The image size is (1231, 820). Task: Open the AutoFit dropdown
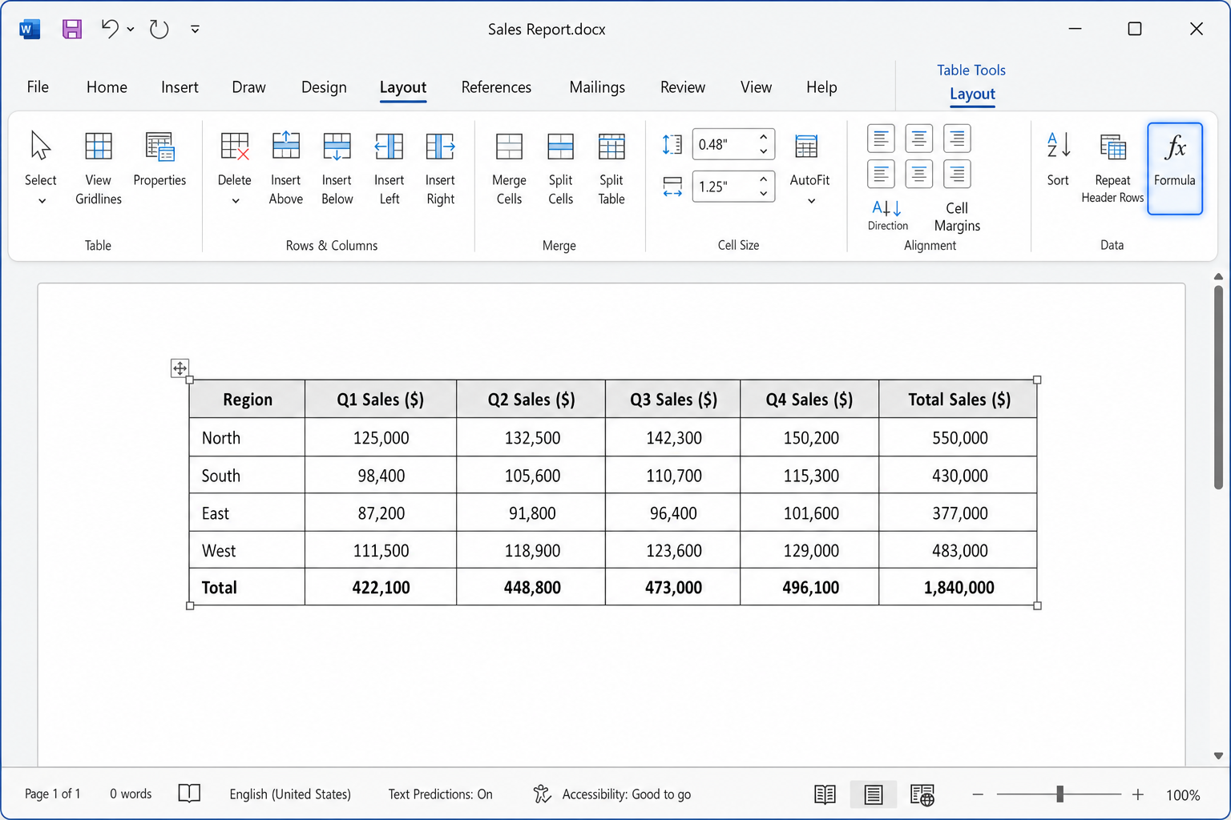pos(809,168)
